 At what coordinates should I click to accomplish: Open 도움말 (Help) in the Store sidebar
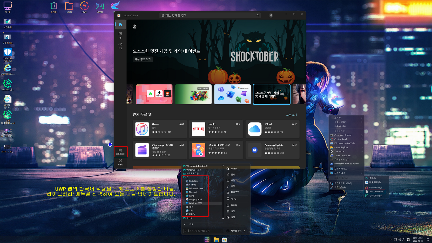(120, 162)
